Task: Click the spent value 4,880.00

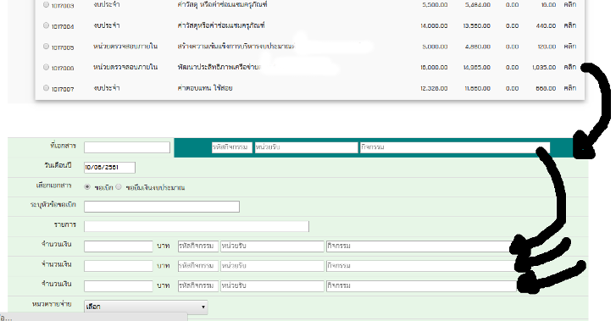Action: (478, 47)
